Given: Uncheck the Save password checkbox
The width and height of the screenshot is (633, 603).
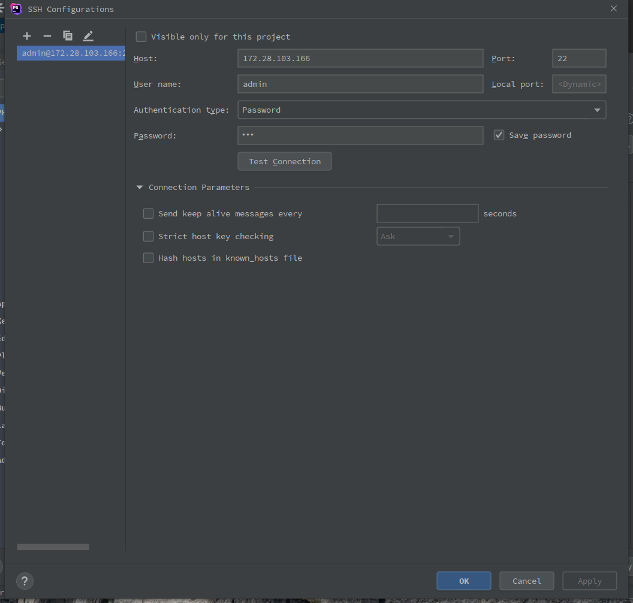Looking at the screenshot, I should click(499, 135).
